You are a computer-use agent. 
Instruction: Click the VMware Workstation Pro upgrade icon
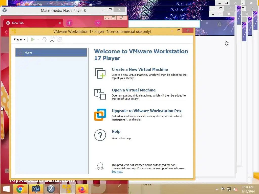(100, 115)
